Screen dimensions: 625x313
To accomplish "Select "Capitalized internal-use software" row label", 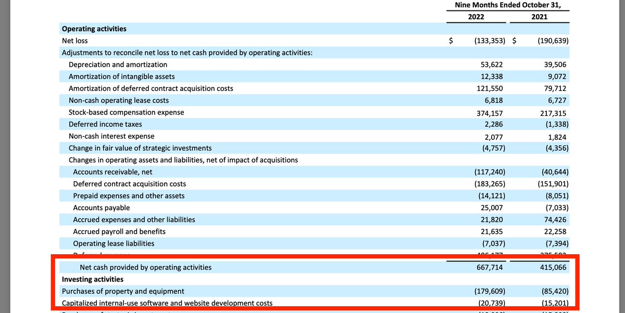I will click(x=167, y=303).
